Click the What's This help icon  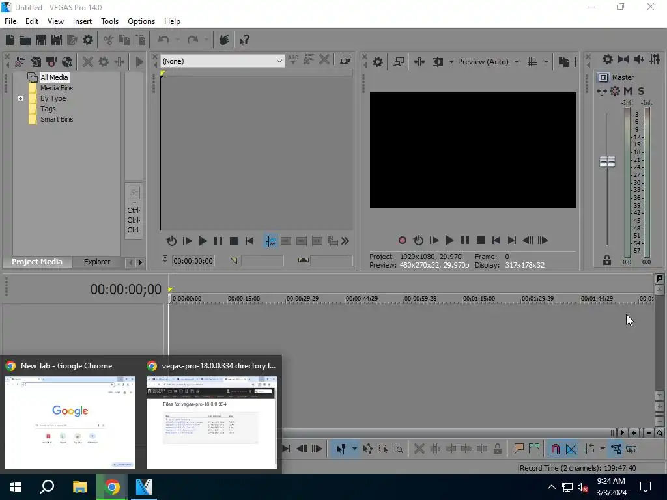coord(245,40)
